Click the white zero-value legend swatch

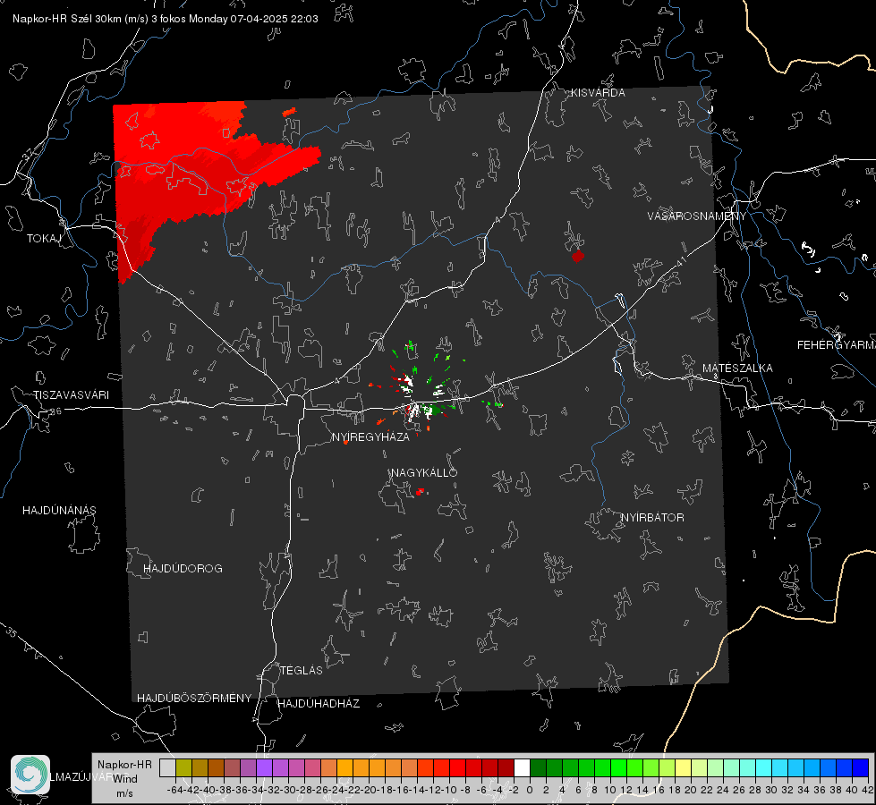[522, 767]
